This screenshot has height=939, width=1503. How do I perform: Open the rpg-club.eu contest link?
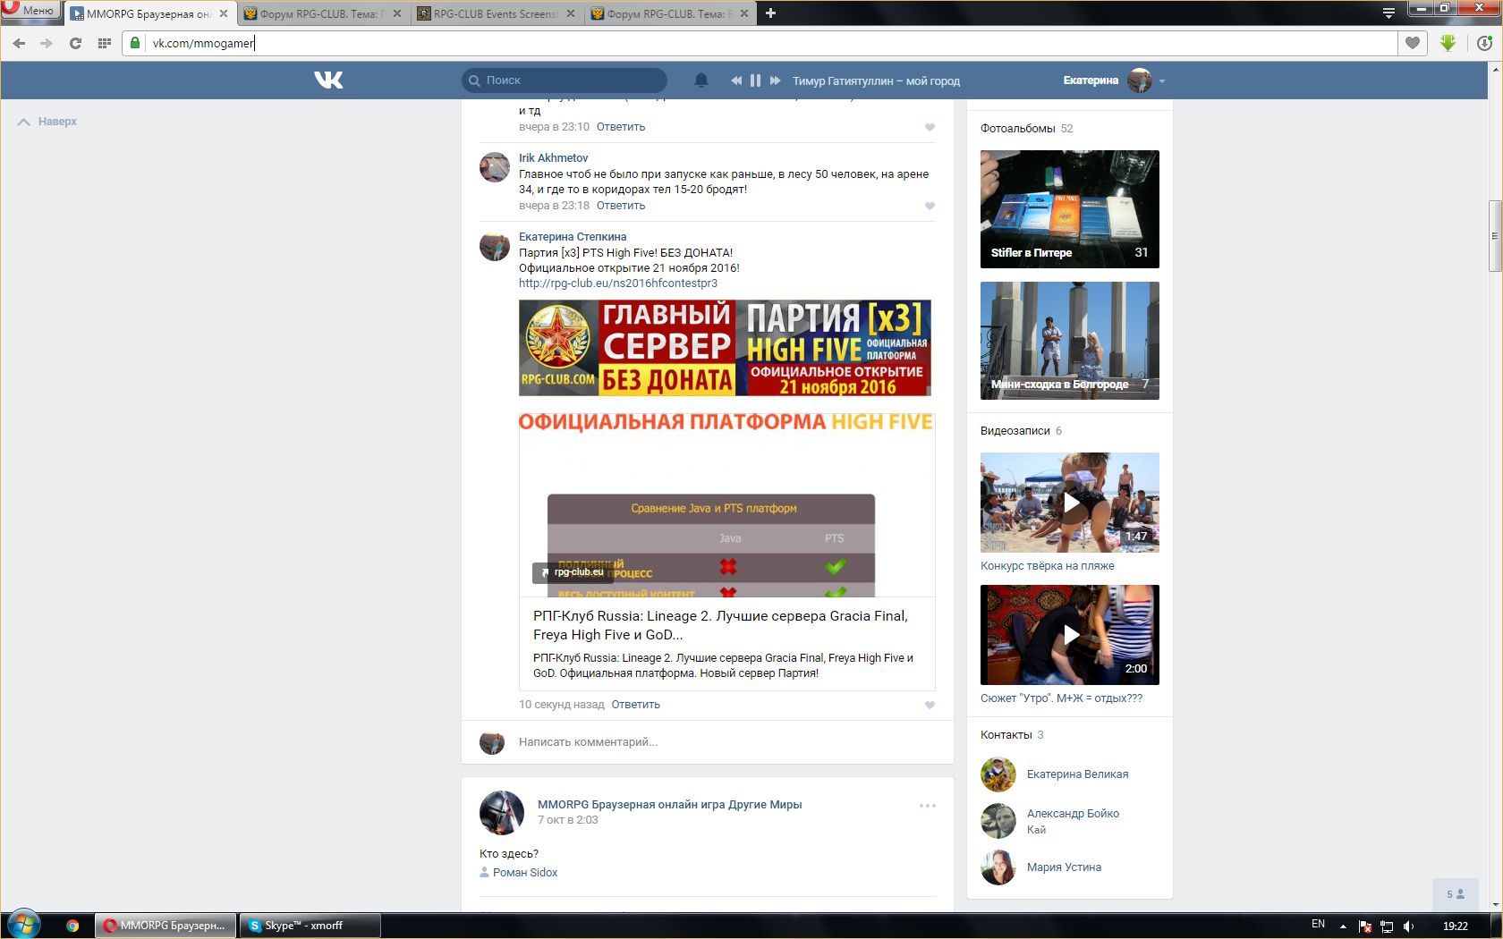click(x=617, y=283)
